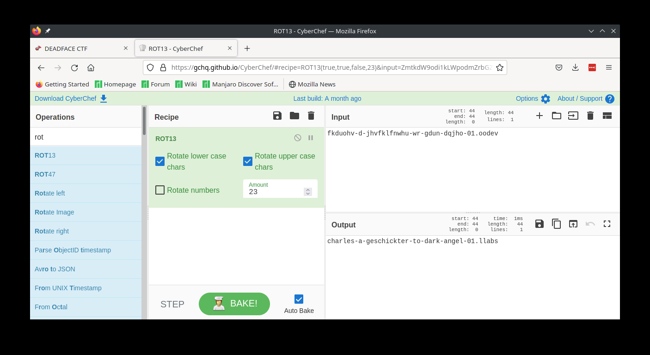Viewport: 650px width, 355px height.
Task: Clear the recipe with the trash icon
Action: pyautogui.click(x=311, y=116)
